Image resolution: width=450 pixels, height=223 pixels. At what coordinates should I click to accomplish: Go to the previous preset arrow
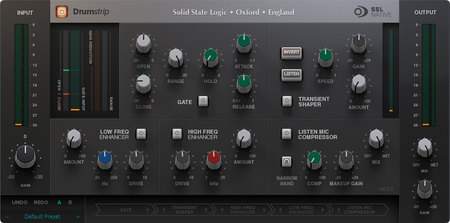(x=7, y=216)
